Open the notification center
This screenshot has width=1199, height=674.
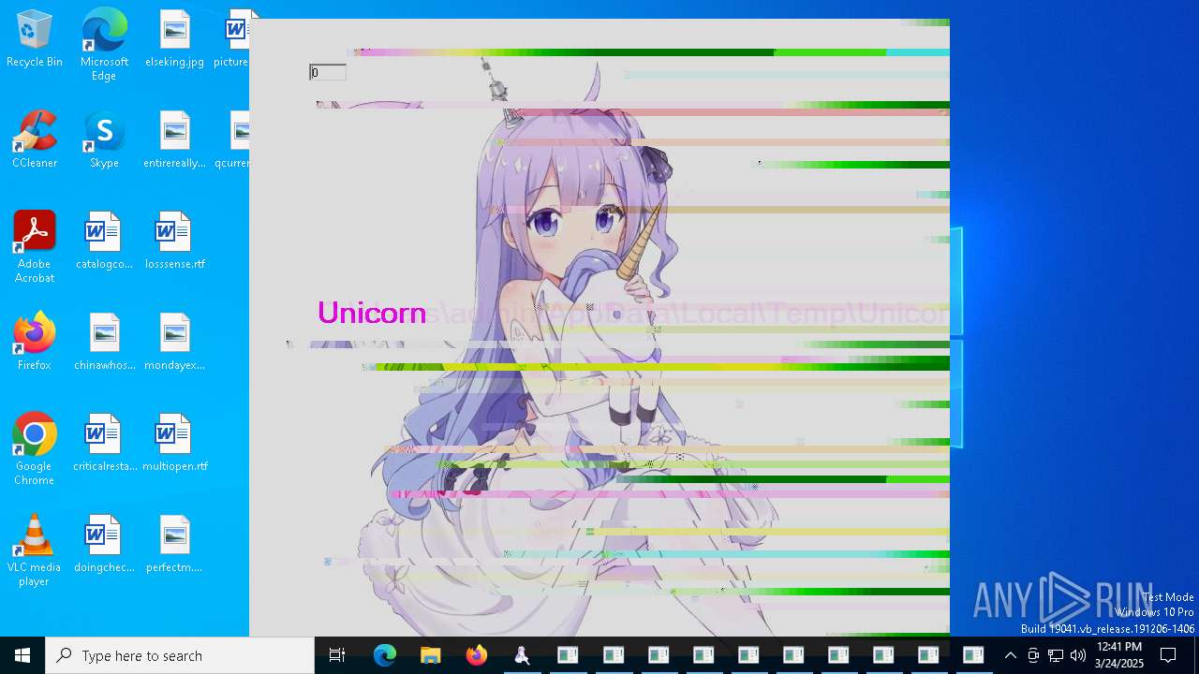1168,655
